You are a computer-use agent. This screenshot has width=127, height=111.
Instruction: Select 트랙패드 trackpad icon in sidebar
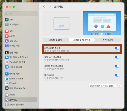pos(7,100)
